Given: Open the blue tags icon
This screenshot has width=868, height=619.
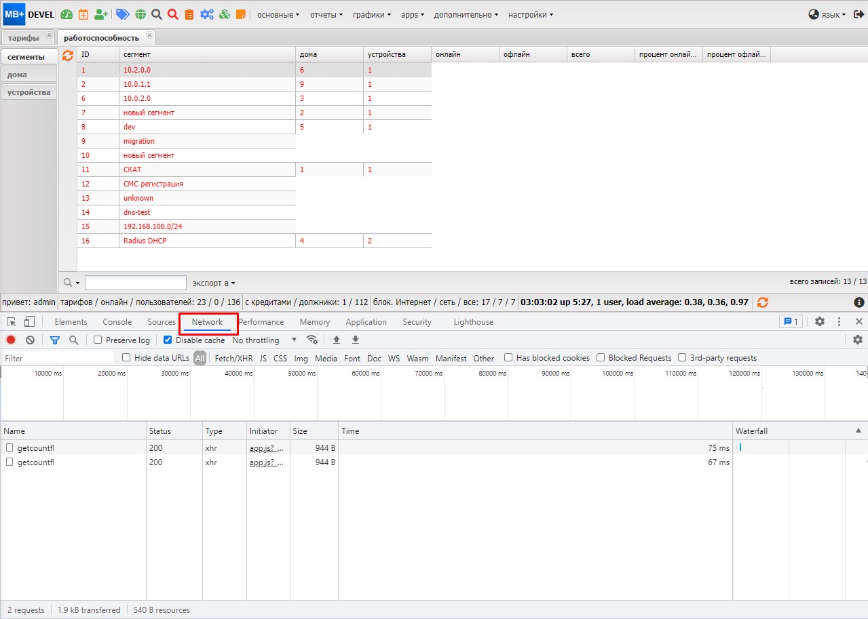Looking at the screenshot, I should (123, 14).
